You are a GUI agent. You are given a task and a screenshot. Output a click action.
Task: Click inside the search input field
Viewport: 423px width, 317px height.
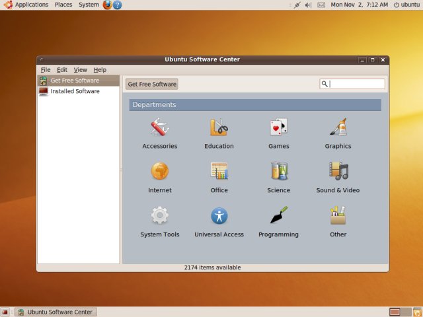(352, 84)
